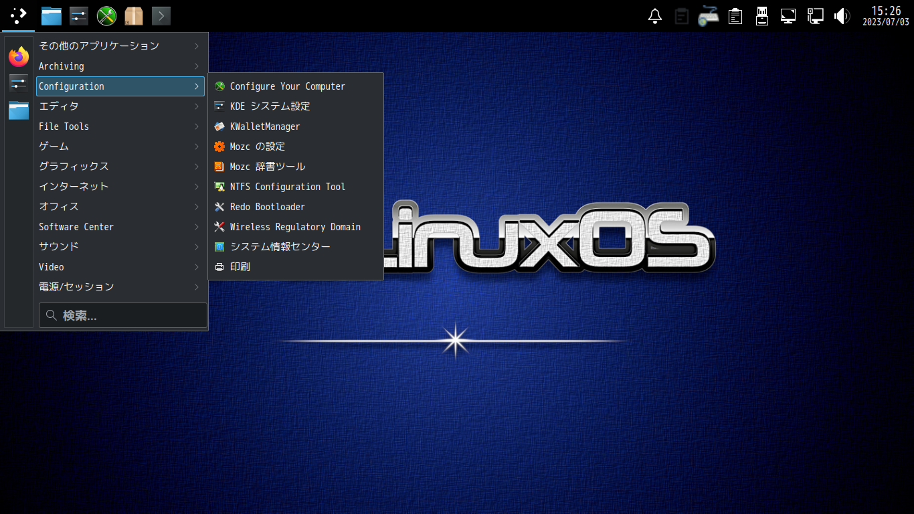Select the Configuration category
The width and height of the screenshot is (914, 514).
[120, 86]
